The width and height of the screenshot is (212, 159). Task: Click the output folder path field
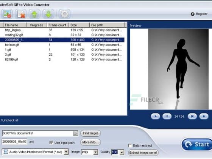point(37,133)
